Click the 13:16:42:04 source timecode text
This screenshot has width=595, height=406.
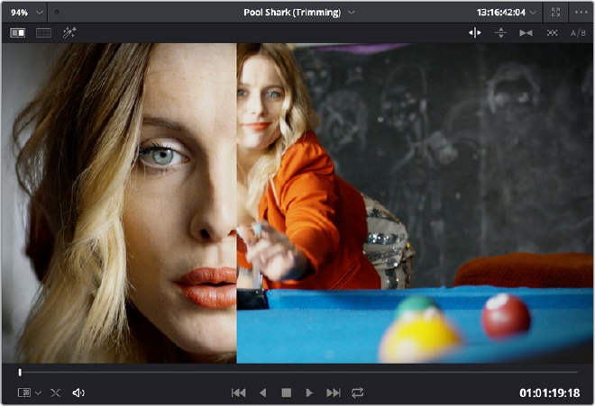(501, 13)
